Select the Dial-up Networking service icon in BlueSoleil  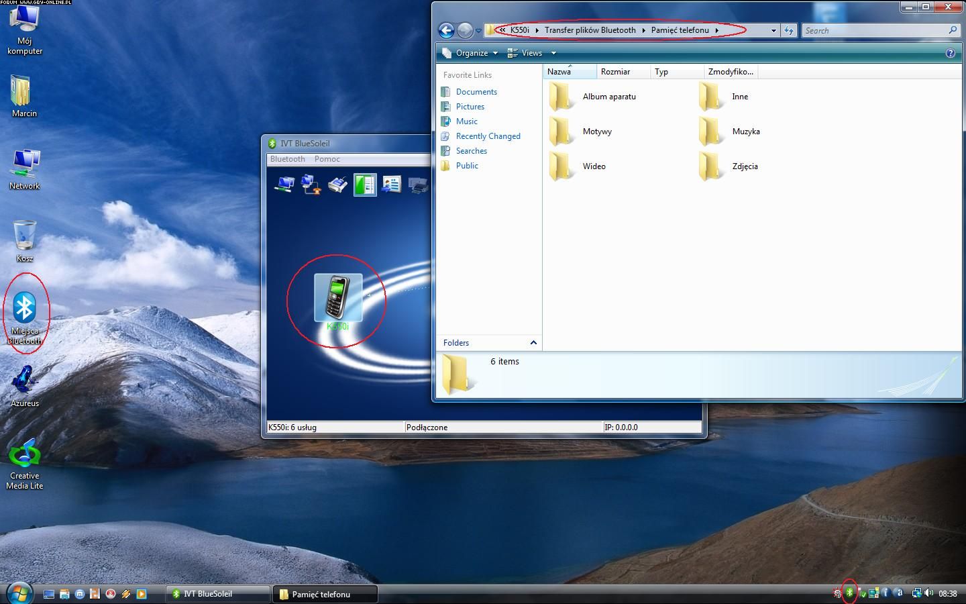(x=311, y=185)
